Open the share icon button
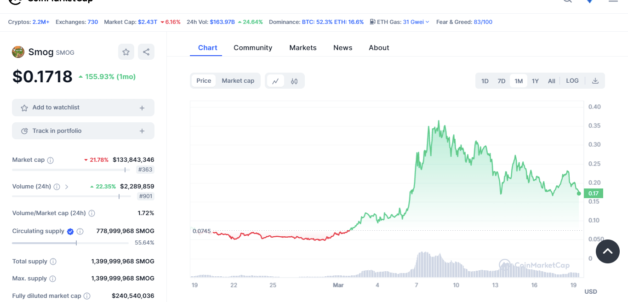628x302 pixels. coord(146,52)
